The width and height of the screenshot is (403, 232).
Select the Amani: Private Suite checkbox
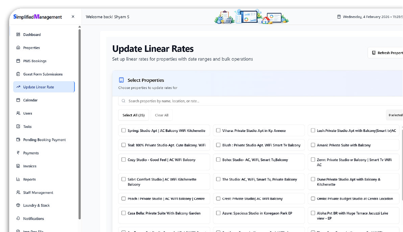(313, 145)
